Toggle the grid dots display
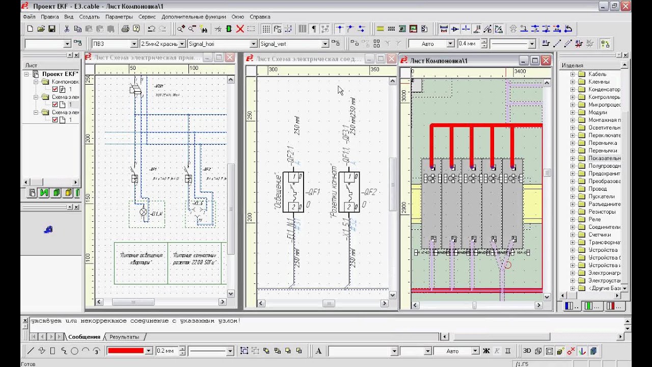The height and width of the screenshot is (367, 652). [x=266, y=29]
